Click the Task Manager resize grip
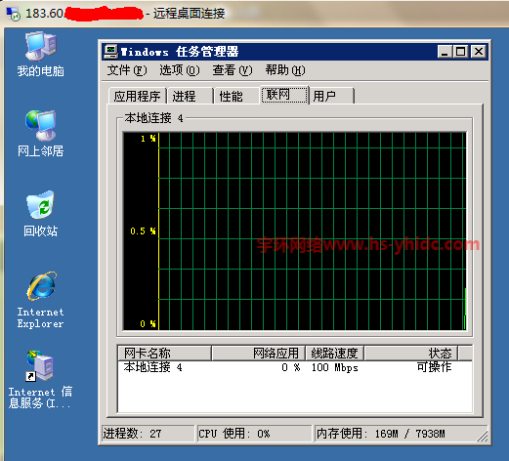Viewport: 509px width, 461px height. [483, 437]
